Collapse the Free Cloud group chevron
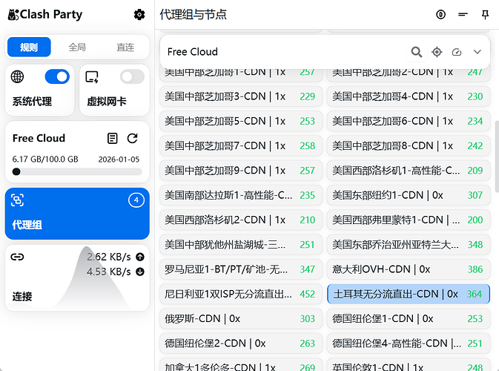The height and width of the screenshot is (371, 499). (x=477, y=52)
